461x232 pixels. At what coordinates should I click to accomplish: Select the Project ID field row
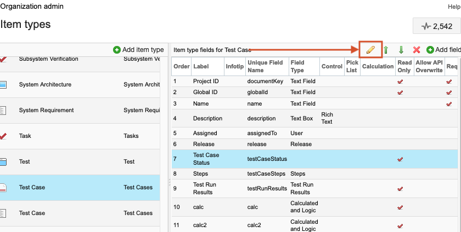click(314, 81)
